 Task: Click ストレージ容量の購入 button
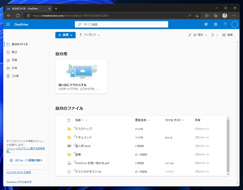coord(26,160)
